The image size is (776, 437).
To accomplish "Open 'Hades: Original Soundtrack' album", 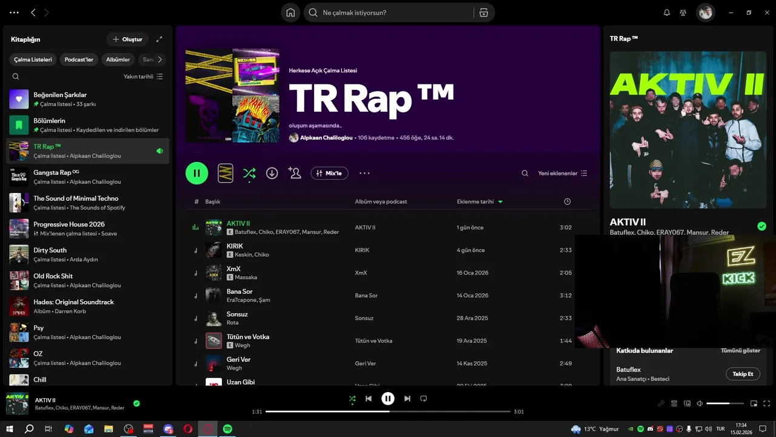I will pos(88,306).
